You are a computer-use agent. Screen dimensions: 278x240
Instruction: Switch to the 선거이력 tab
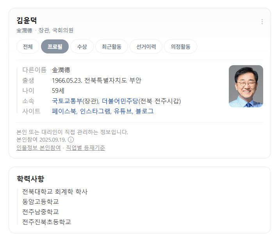click(146, 46)
